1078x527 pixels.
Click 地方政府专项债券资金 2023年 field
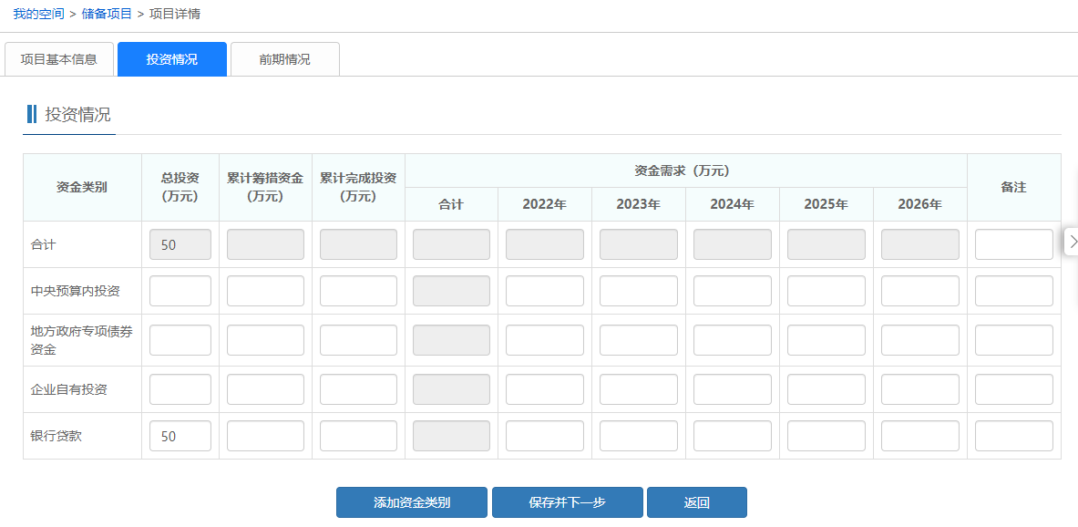(x=638, y=340)
